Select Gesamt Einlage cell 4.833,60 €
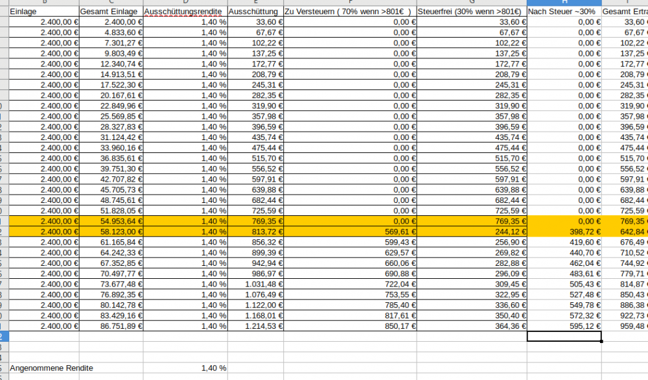 tap(111, 32)
